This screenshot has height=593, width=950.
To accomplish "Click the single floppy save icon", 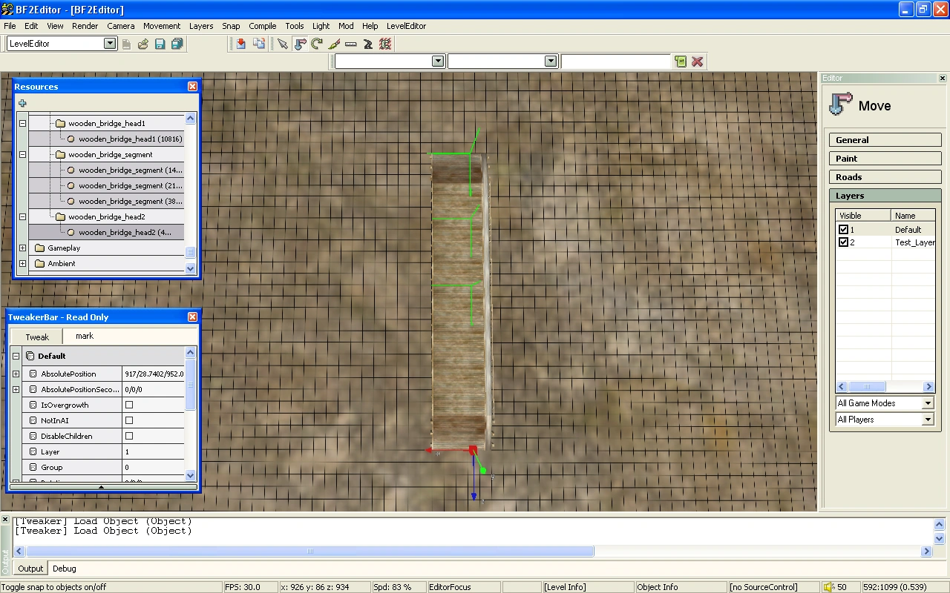I will coord(160,44).
